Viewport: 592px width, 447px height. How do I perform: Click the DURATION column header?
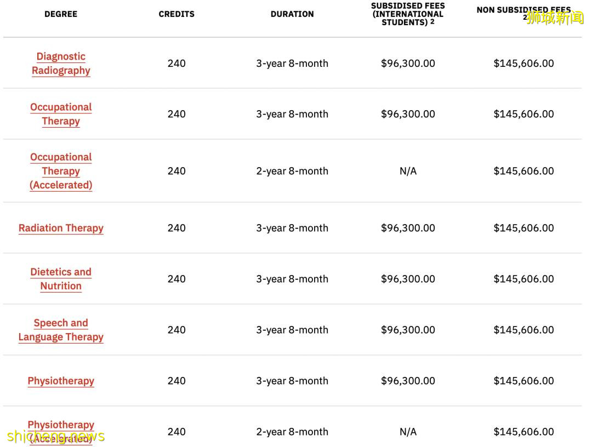tap(292, 14)
